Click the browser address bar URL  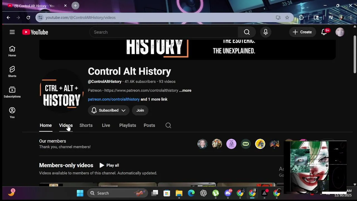(x=81, y=17)
